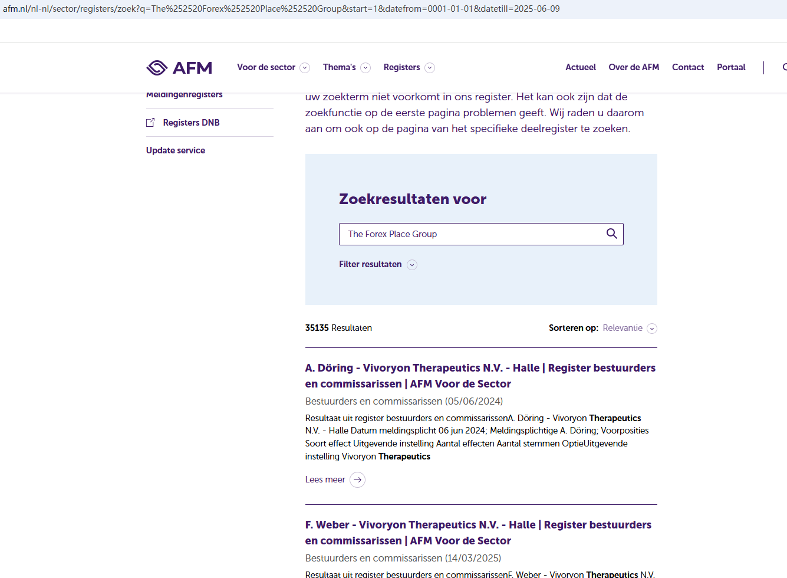Image resolution: width=787 pixels, height=578 pixels.
Task: Open the Registers menu in the header
Action: click(x=402, y=67)
